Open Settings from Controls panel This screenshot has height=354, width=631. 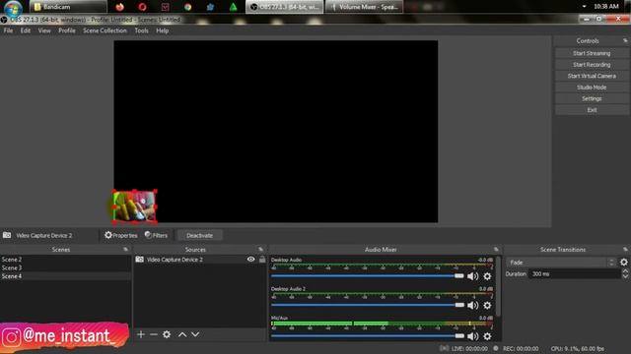click(592, 98)
